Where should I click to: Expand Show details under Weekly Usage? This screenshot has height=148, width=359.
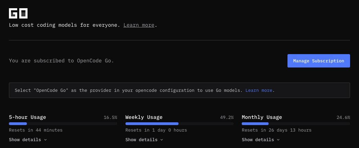[144, 139]
